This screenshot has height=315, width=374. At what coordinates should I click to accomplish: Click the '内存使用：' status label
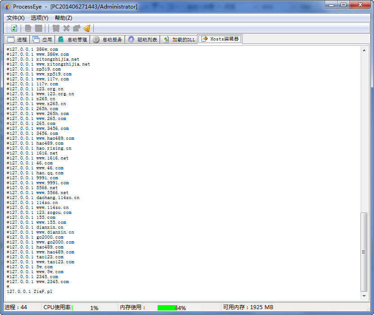tap(132, 307)
